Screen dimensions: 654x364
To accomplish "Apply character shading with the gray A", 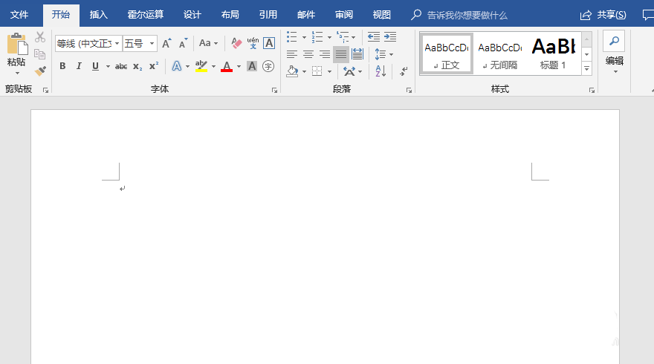I will click(x=252, y=66).
